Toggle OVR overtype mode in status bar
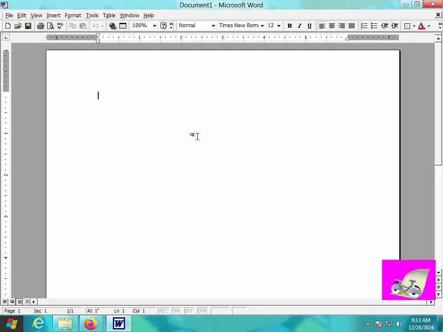Image resolution: width=443 pixels, height=332 pixels. point(202,311)
